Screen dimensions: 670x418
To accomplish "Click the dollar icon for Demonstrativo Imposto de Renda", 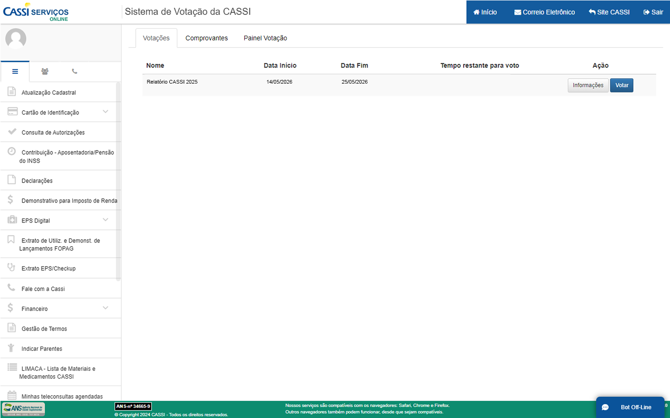I will tap(10, 200).
